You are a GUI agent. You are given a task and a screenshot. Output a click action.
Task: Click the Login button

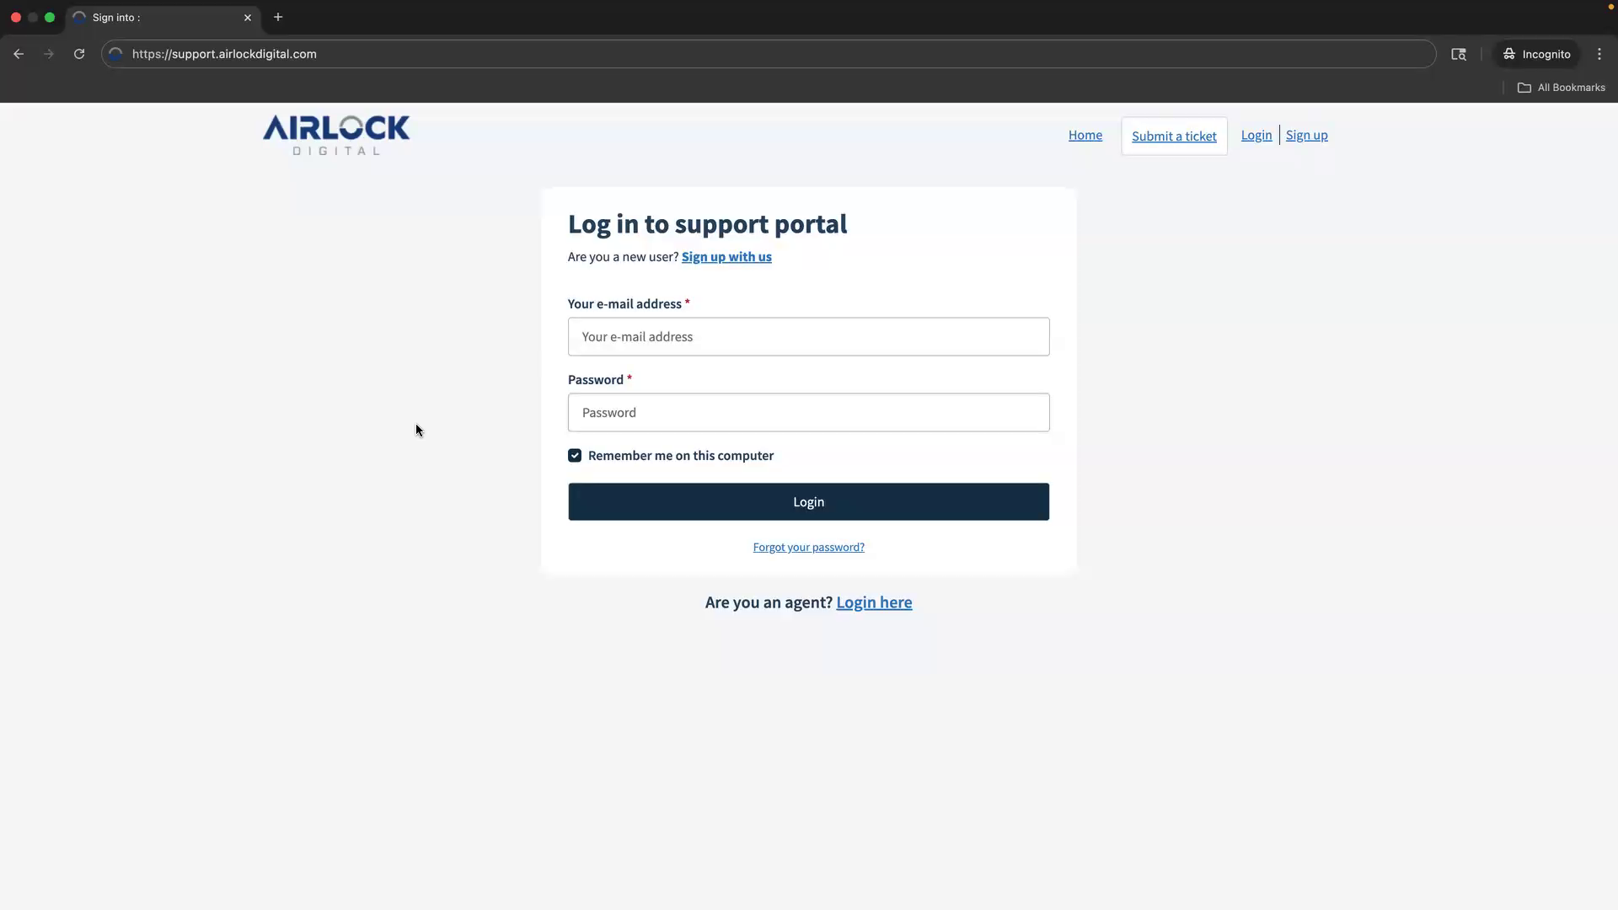pos(808,501)
